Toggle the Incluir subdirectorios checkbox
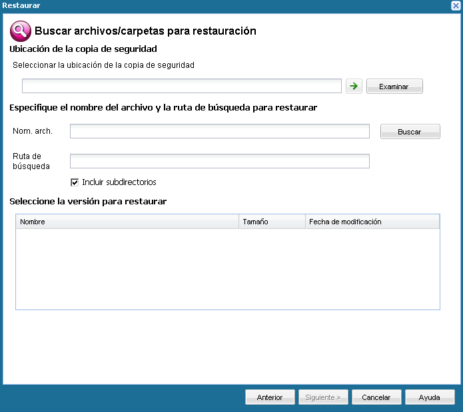Screen dimensions: 463x412 pos(75,182)
